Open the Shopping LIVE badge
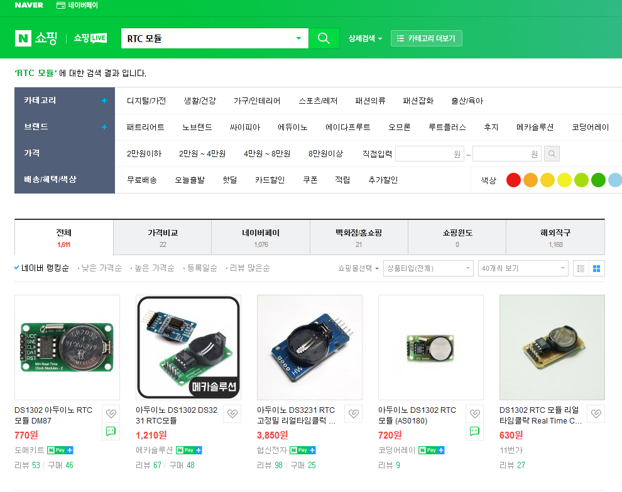Image resolution: width=622 pixels, height=492 pixels. 90,38
